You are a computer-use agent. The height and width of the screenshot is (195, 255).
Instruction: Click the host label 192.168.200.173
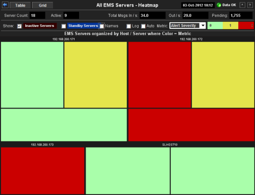coord(42,145)
